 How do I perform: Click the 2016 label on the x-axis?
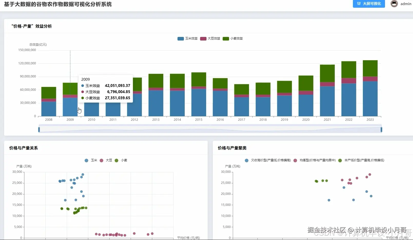pos(220,120)
